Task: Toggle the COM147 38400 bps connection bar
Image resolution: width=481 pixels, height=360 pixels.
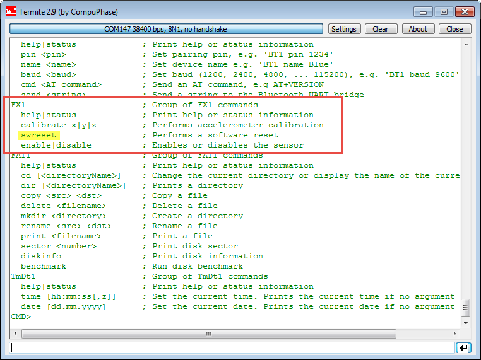Action: click(x=166, y=29)
